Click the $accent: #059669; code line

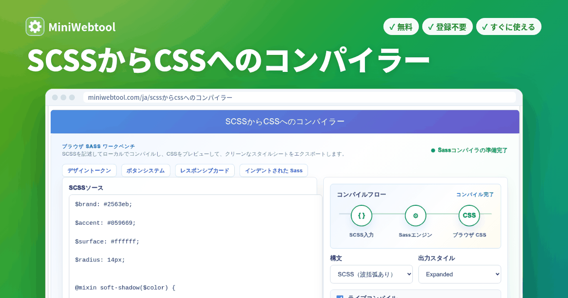106,223
